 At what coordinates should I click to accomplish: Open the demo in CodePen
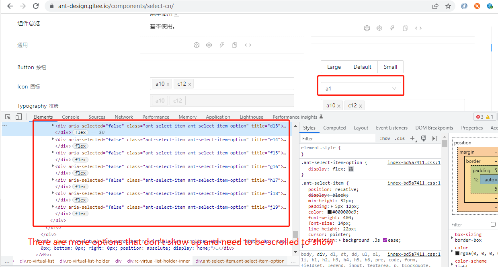click(x=209, y=45)
